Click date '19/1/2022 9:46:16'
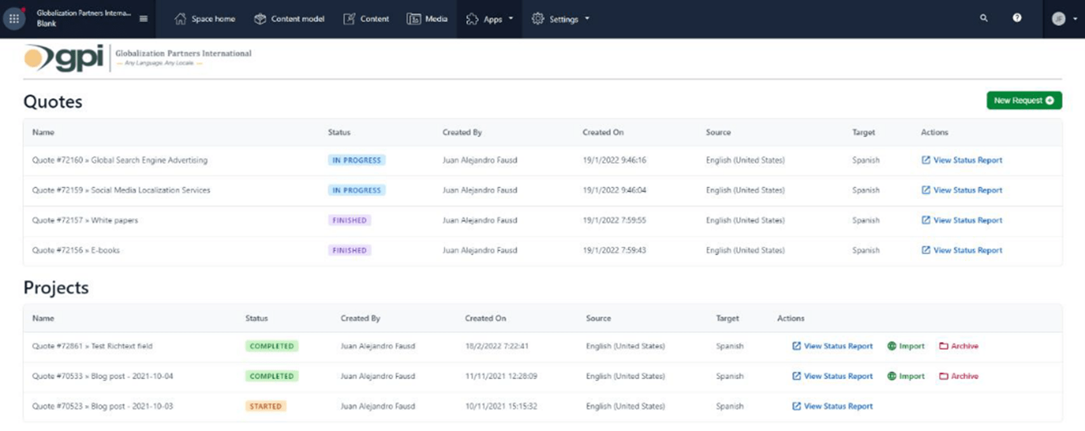The height and width of the screenshot is (431, 1085). click(x=614, y=160)
